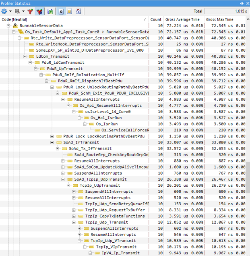Select the TcpIp_VIpTransmit row label
Screen dimensions: 250x256
click(x=116, y=247)
